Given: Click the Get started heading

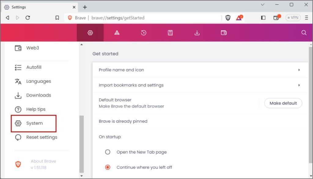Looking at the screenshot, I should click(105, 54).
